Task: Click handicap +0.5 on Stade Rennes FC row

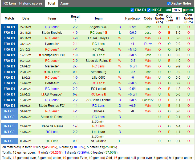Action: [132, 106]
